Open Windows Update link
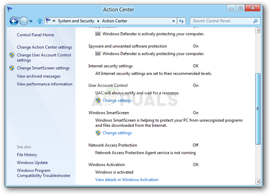 click(33, 163)
